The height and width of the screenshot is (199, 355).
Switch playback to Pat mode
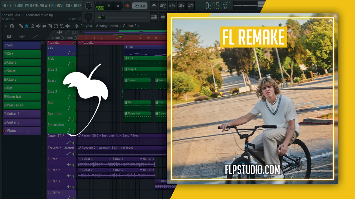[x=100, y=4]
